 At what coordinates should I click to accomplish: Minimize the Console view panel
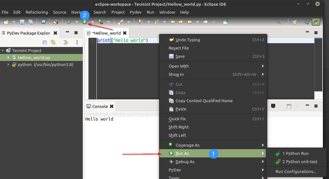[307, 105]
